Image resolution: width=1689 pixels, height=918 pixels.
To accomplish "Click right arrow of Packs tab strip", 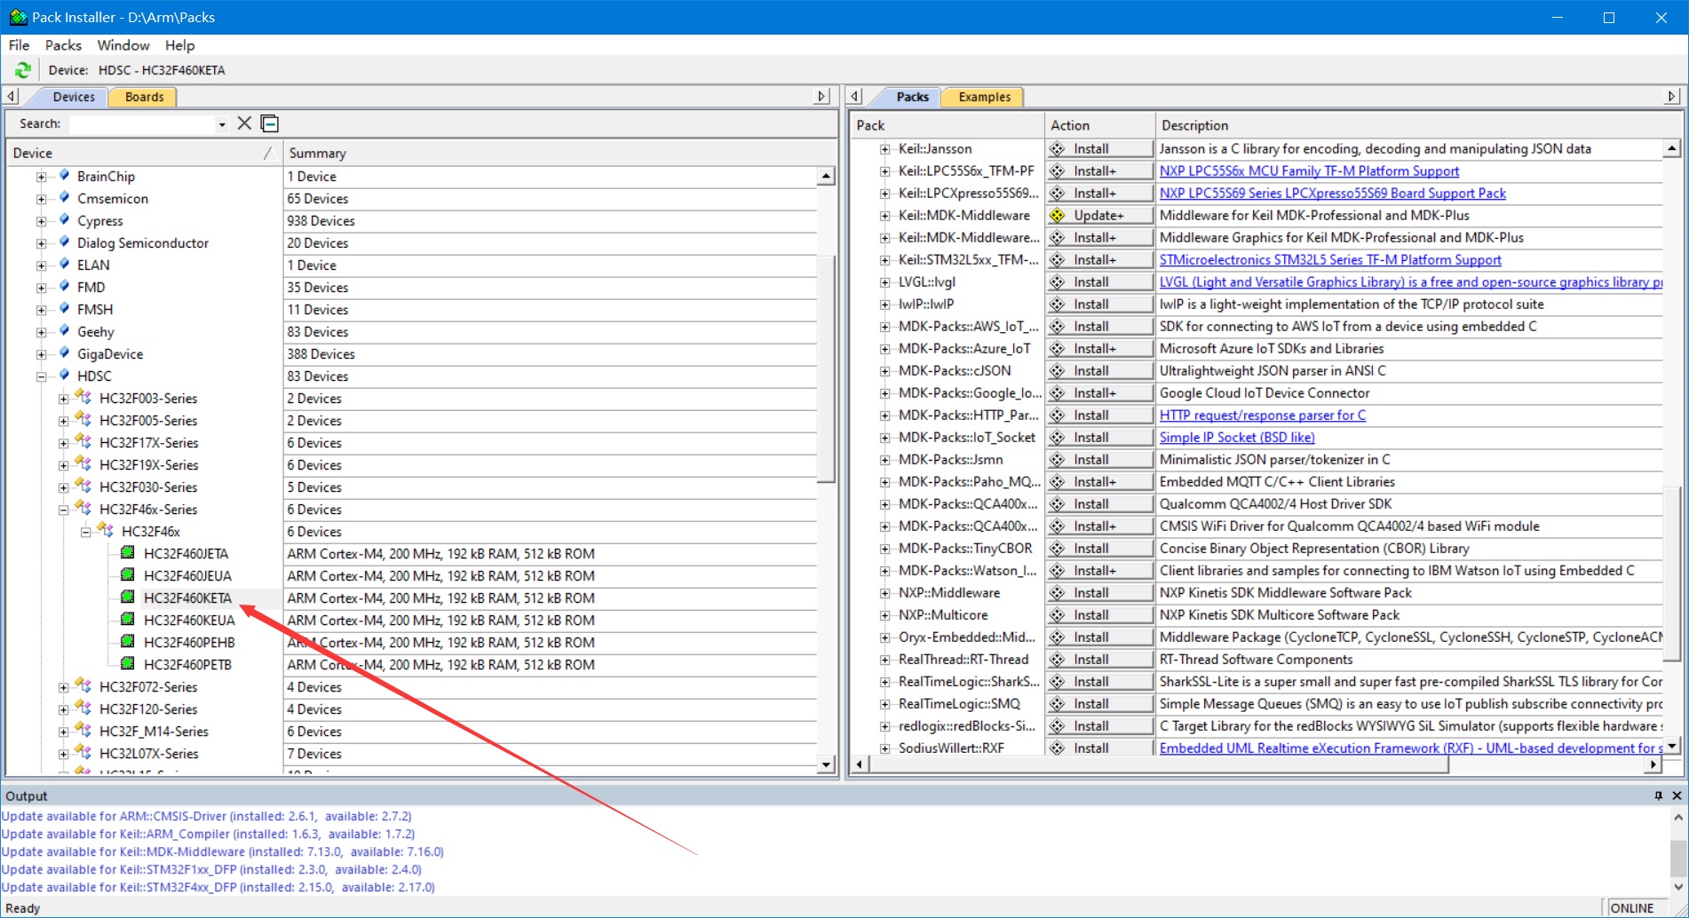I will [1672, 96].
